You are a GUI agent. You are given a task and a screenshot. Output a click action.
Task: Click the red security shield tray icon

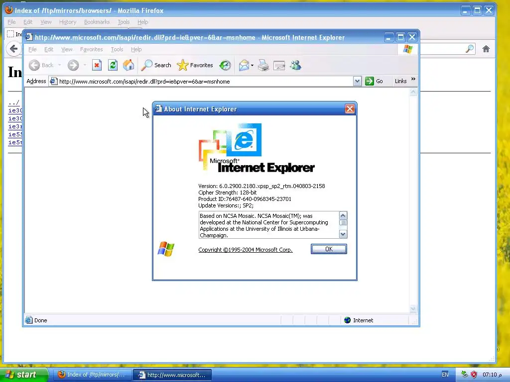(x=474, y=375)
